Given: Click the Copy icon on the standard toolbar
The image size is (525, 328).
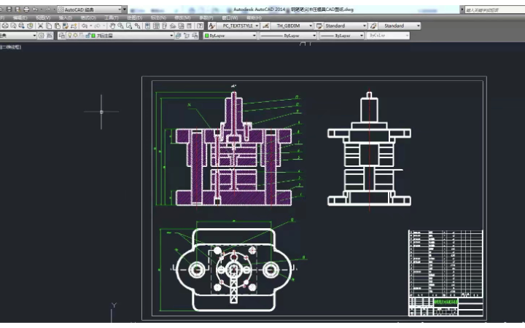Looking at the screenshot, I should tap(49, 26).
